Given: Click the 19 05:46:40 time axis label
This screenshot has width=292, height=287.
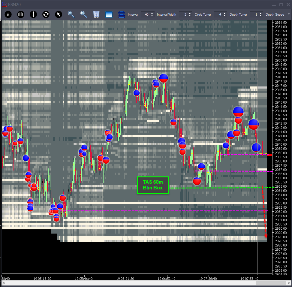Looking at the screenshot, I should point(84,279).
